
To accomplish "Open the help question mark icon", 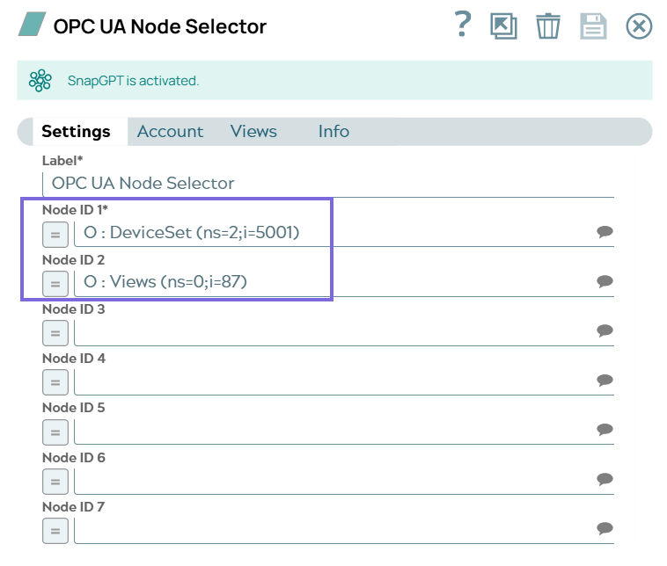I will click(463, 25).
